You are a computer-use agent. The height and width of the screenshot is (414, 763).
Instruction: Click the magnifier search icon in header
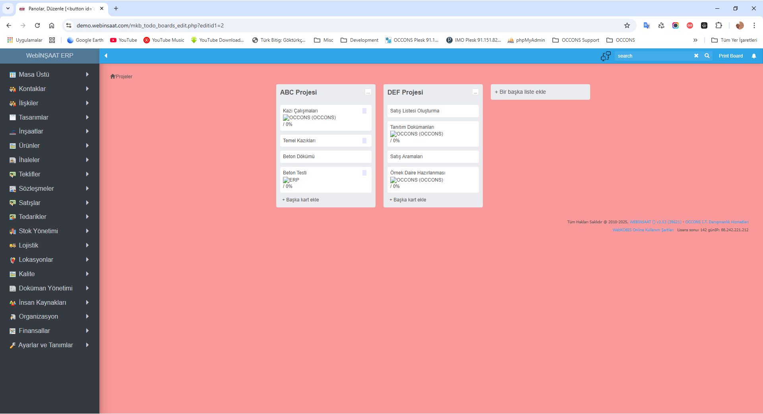coord(707,56)
